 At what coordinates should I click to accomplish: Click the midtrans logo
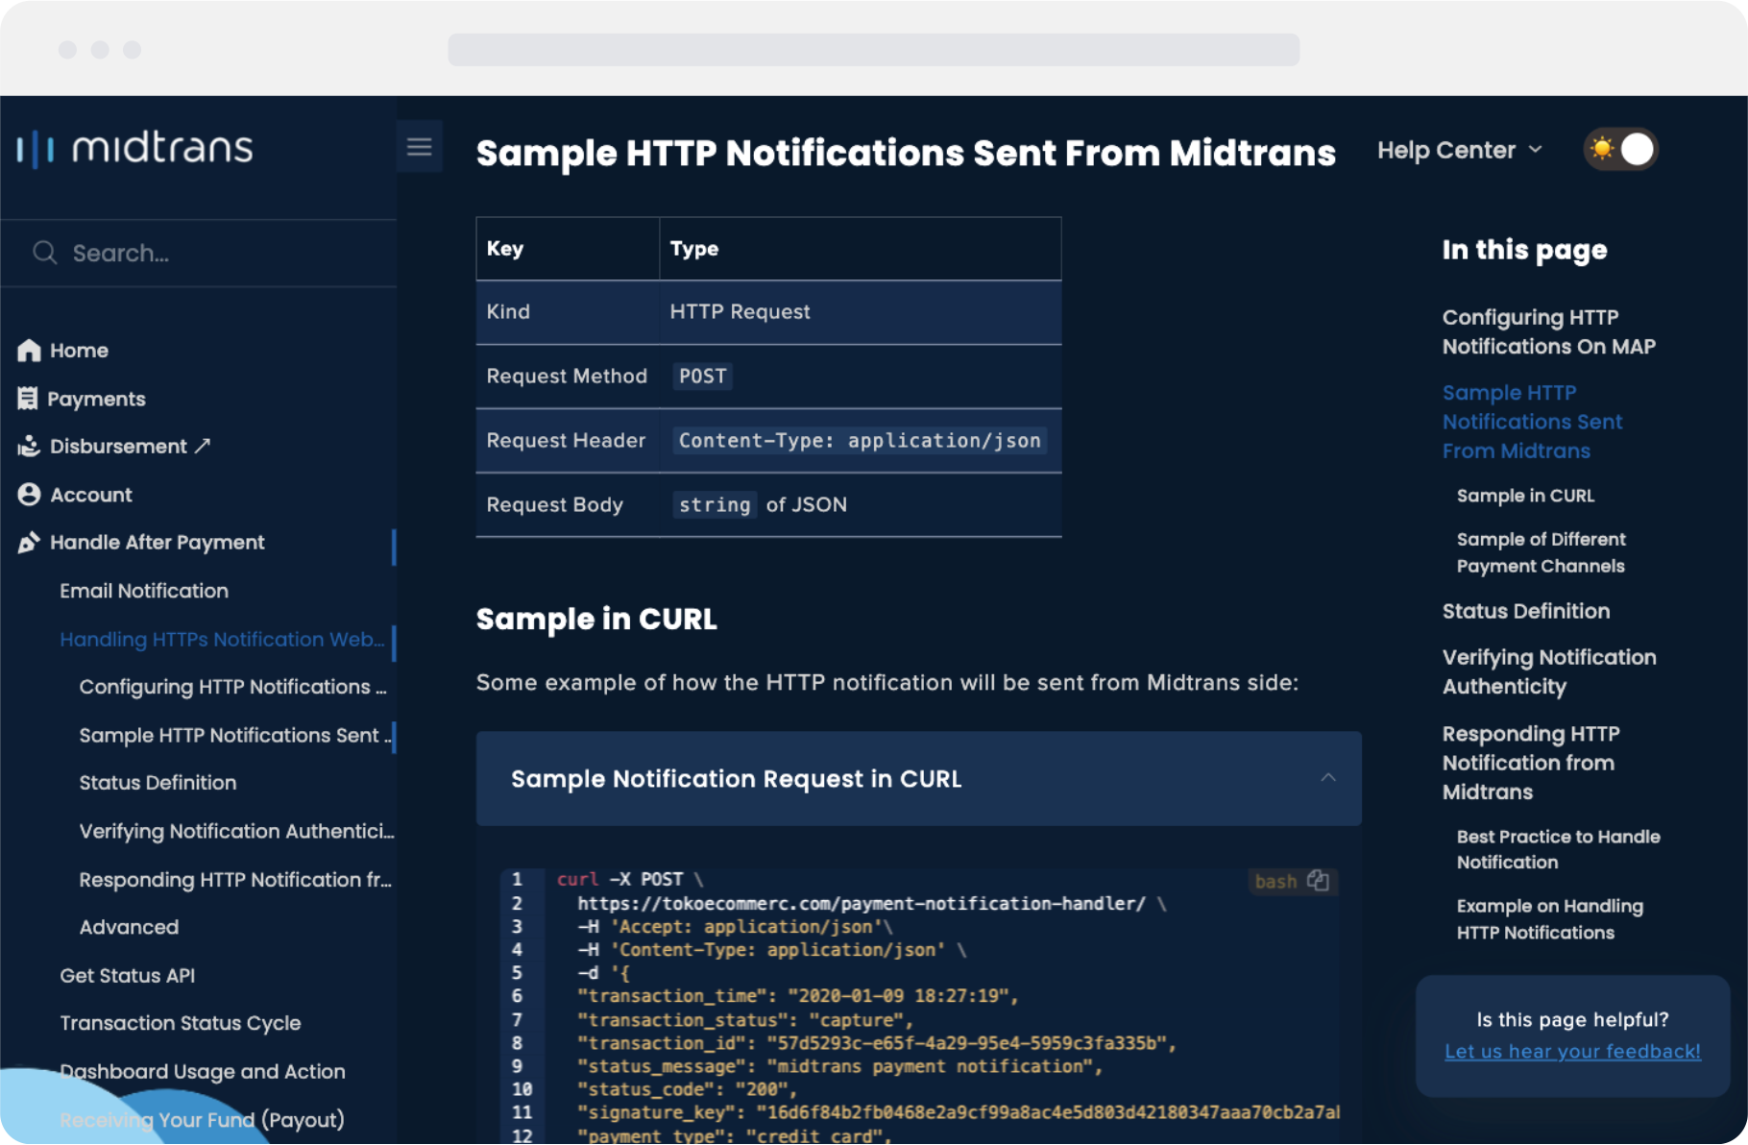pos(135,148)
